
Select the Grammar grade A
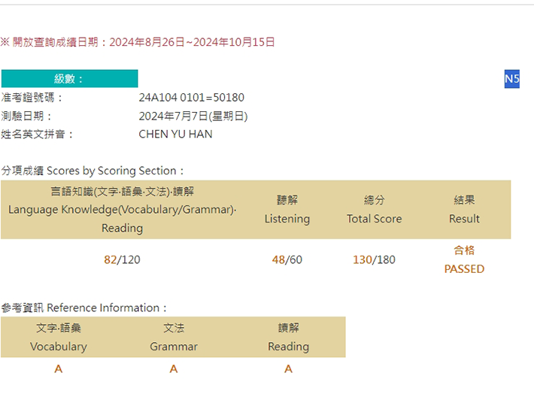point(174,368)
